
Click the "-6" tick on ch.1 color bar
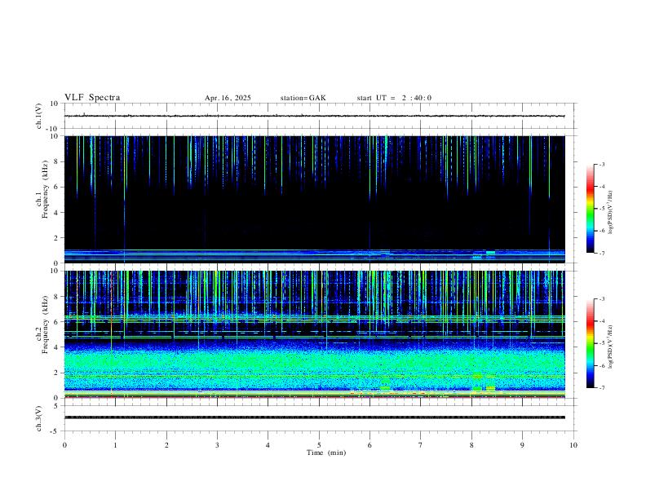(x=601, y=231)
